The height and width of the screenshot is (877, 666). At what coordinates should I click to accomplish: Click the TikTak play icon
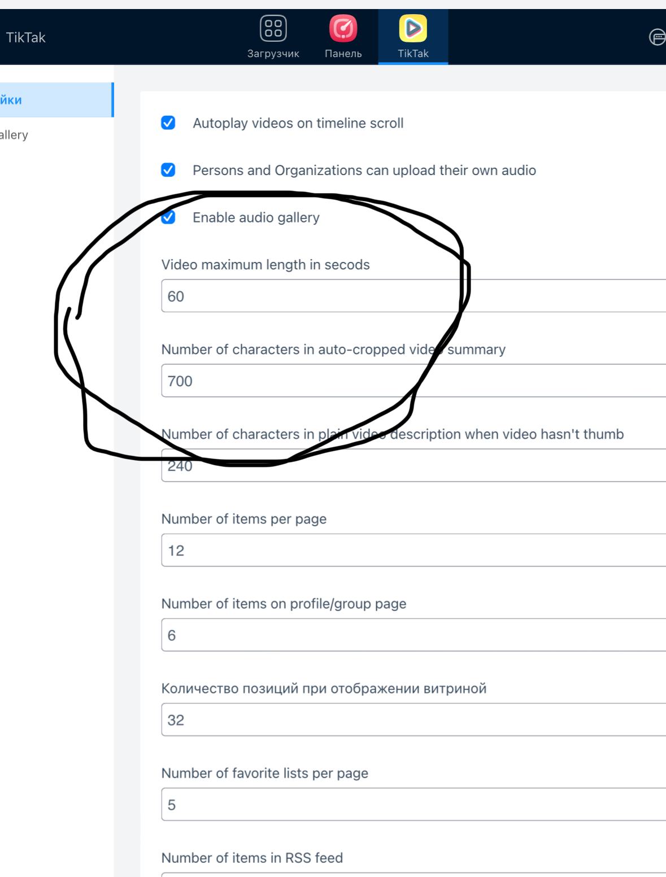413,29
